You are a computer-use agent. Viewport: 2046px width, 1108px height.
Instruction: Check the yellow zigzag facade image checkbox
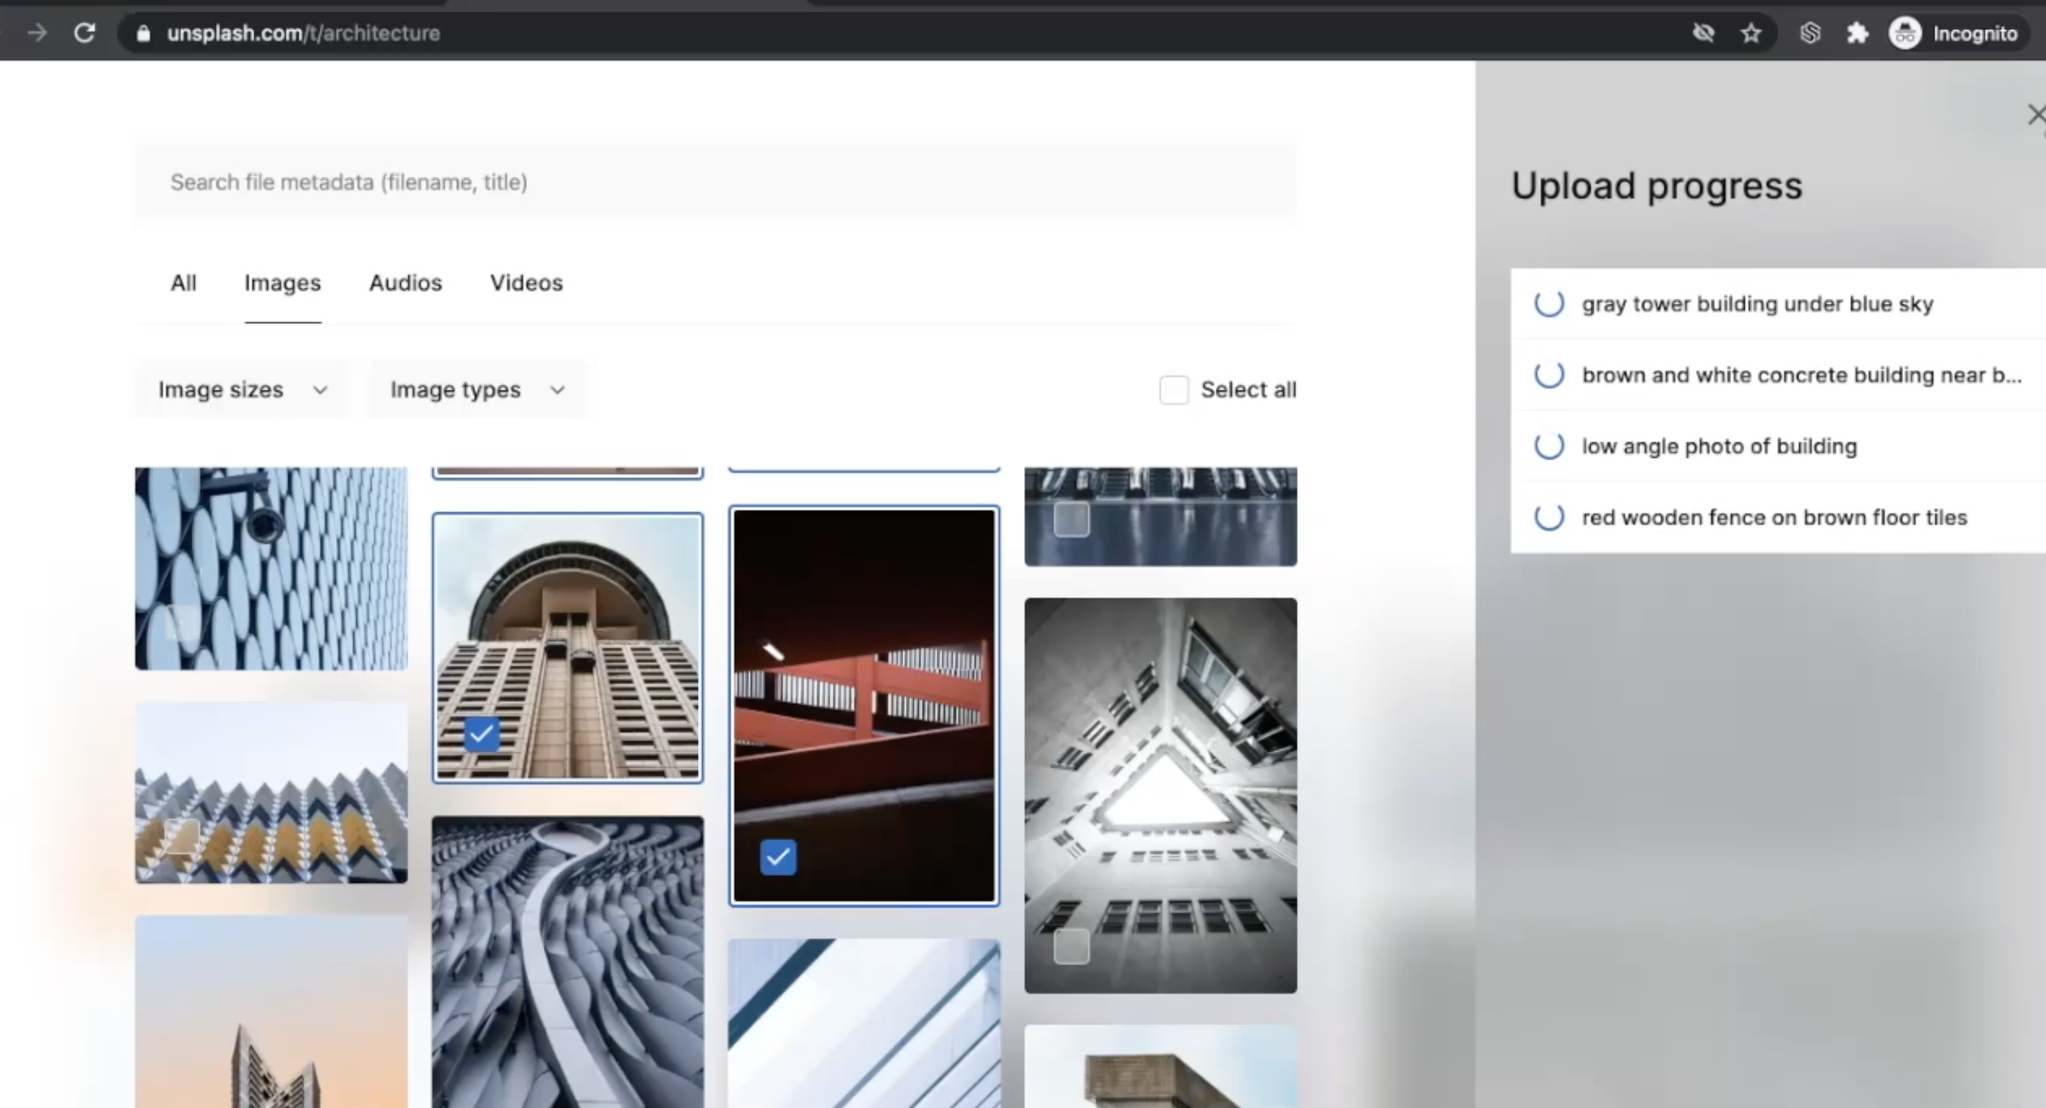tap(182, 836)
